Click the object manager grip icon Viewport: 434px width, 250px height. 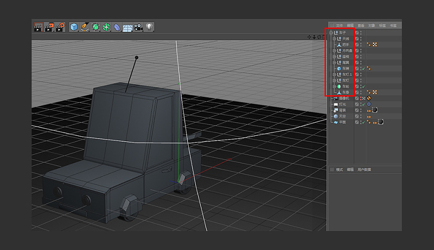(x=332, y=25)
